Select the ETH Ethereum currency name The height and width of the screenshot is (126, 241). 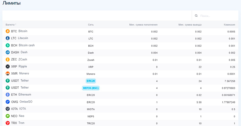[x=21, y=95]
